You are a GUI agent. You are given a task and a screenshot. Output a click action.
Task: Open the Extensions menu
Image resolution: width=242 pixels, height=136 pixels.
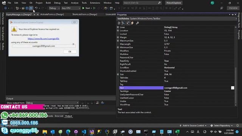tap(95, 3)
